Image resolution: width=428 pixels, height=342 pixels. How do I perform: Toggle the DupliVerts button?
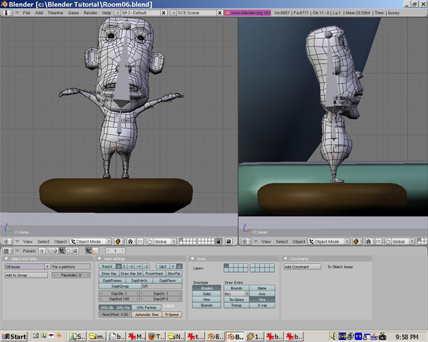139,280
